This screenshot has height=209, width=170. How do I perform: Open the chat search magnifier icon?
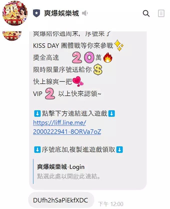tap(146, 13)
